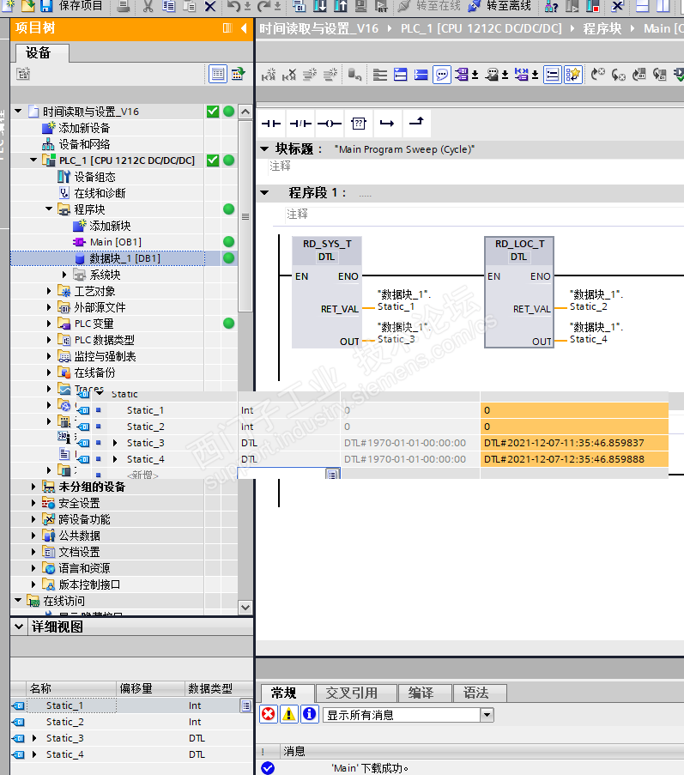Close the branch in the ladder rung

pyautogui.click(x=416, y=122)
